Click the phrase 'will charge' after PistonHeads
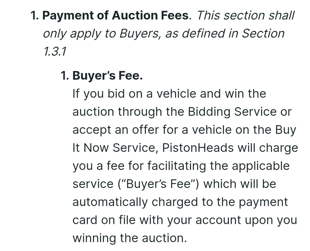This screenshot has height=251, width=310. click(x=268, y=148)
